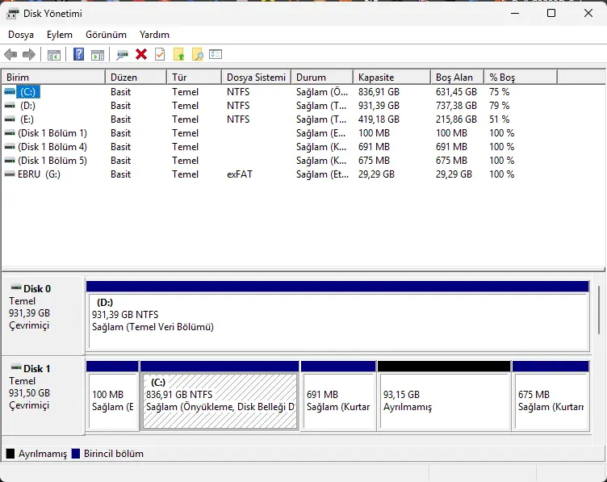Open the Dosya menu
607x482 pixels.
click(21, 35)
